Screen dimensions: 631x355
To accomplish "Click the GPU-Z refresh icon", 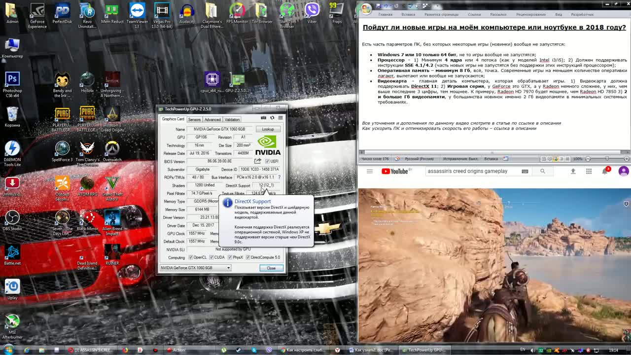I will pos(272,118).
